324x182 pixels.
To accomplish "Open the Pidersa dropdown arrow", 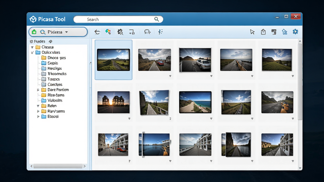I will pyautogui.click(x=66, y=32).
